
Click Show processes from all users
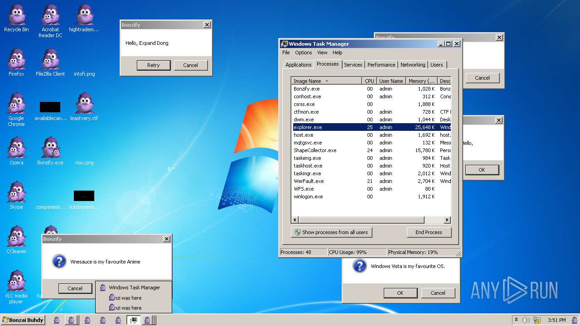(x=331, y=232)
